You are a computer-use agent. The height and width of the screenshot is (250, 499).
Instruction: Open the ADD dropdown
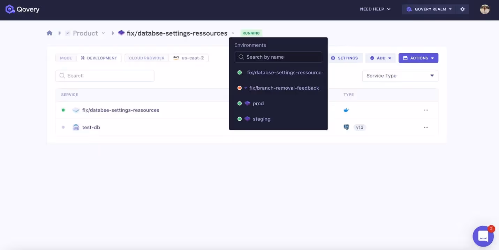point(380,58)
